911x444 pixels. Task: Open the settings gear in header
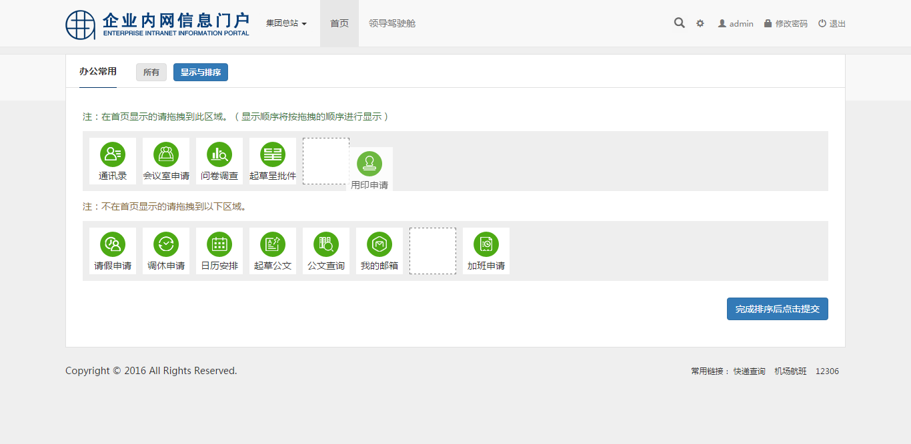click(x=700, y=23)
